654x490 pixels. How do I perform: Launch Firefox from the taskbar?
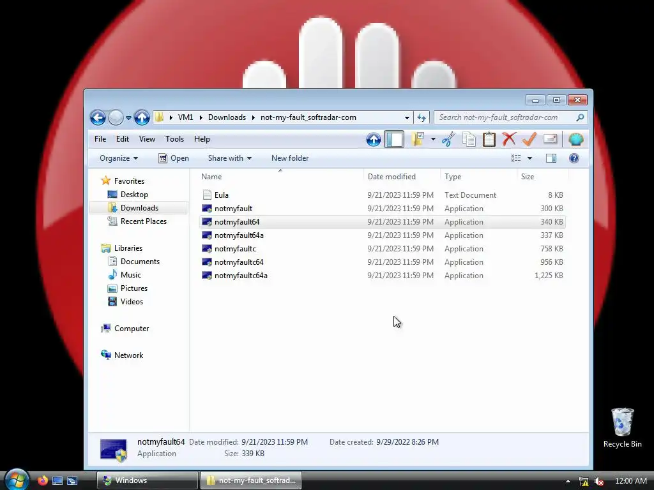(x=42, y=480)
